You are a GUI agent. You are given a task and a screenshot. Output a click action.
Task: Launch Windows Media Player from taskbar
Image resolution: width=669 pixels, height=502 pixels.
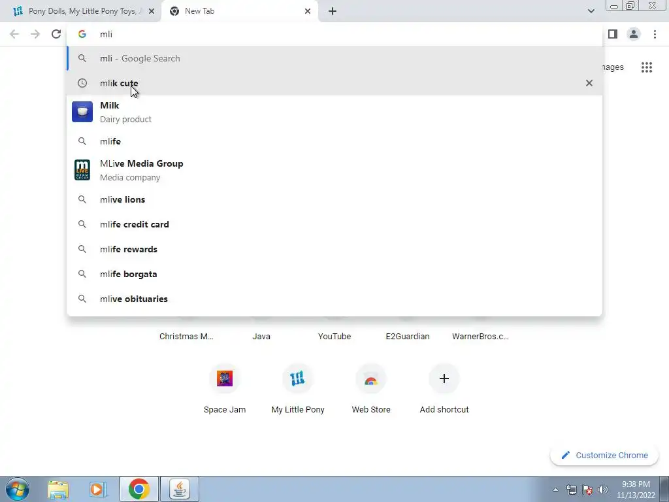[x=98, y=489]
